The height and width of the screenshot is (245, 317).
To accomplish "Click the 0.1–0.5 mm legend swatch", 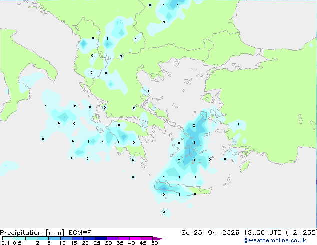I will [8, 238].
